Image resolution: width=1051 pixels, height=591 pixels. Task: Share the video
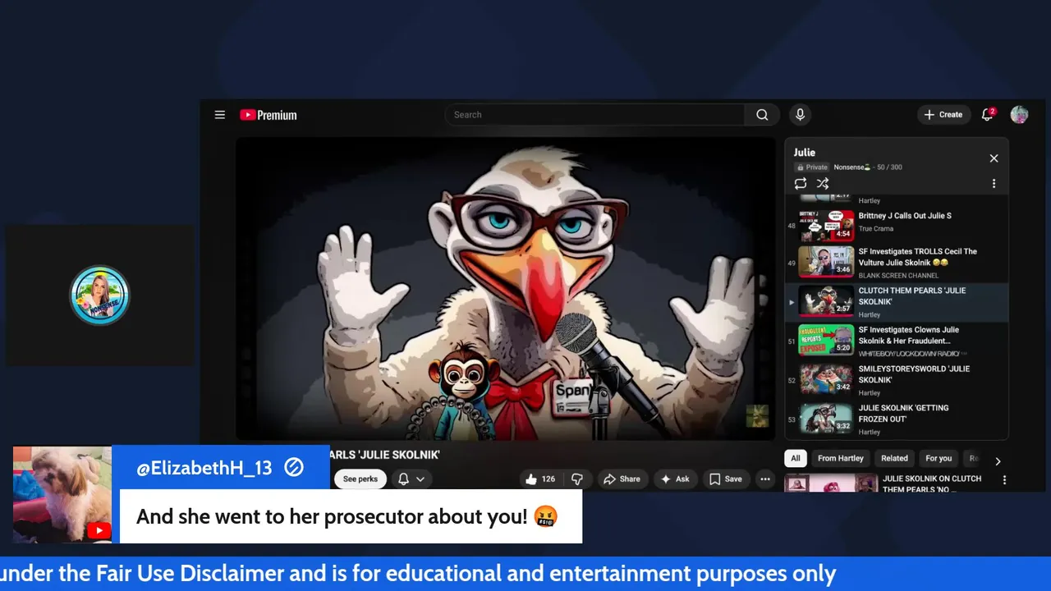pyautogui.click(x=622, y=479)
